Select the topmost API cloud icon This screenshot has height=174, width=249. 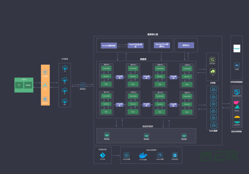65,69
